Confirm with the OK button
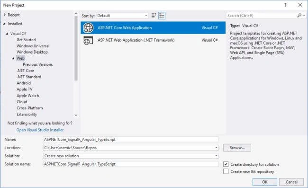This screenshot has height=188, width=308. click(265, 182)
